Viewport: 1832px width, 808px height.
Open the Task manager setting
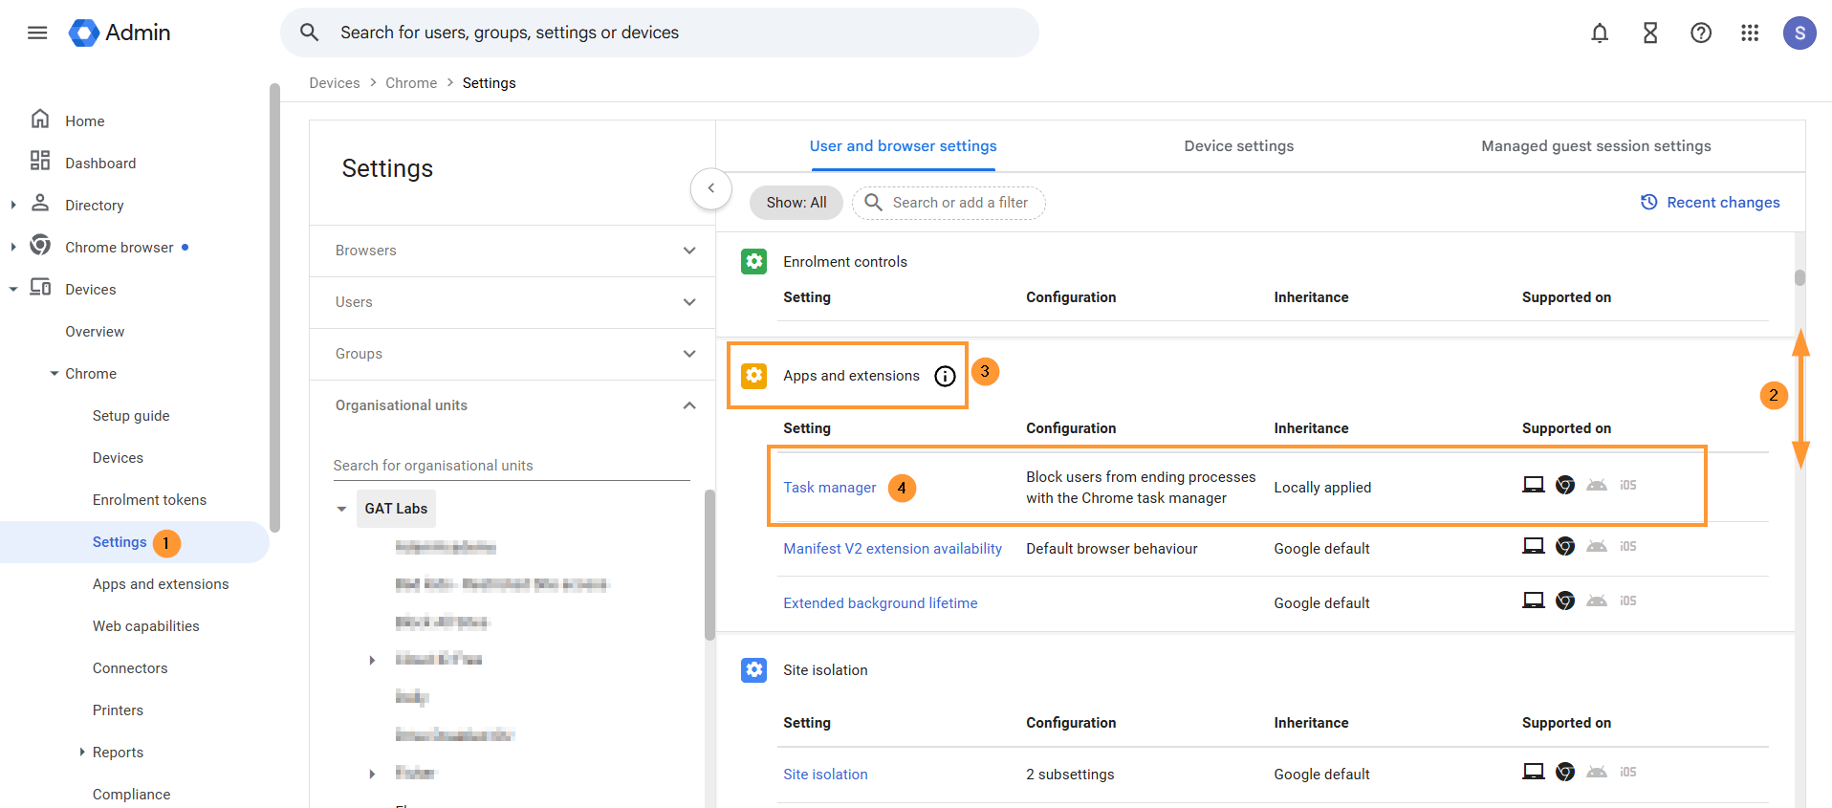click(x=829, y=488)
